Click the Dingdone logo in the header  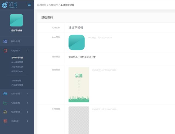(10, 5)
